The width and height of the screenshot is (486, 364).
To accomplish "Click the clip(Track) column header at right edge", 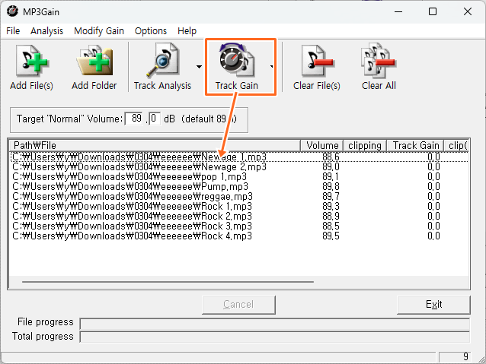I will [457, 145].
